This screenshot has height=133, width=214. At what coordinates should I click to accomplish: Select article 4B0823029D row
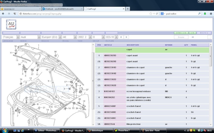152,56
